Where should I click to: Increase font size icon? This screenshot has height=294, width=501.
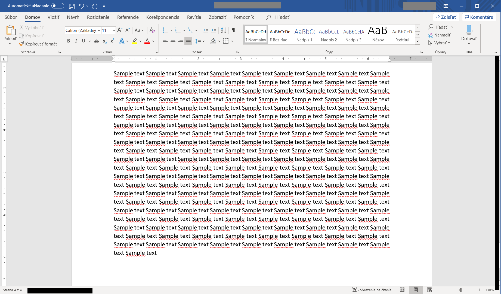(120, 30)
